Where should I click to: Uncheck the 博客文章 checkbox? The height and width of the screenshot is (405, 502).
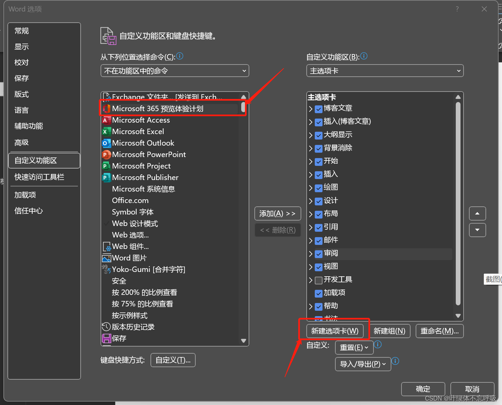(318, 109)
